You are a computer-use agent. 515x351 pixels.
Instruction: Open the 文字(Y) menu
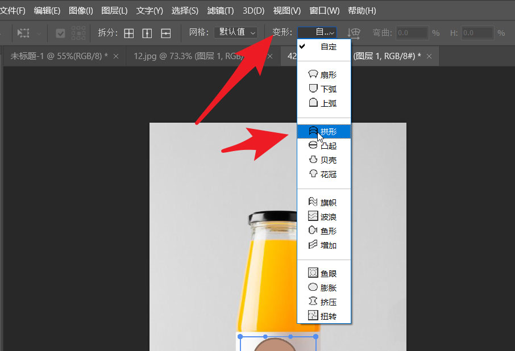149,11
